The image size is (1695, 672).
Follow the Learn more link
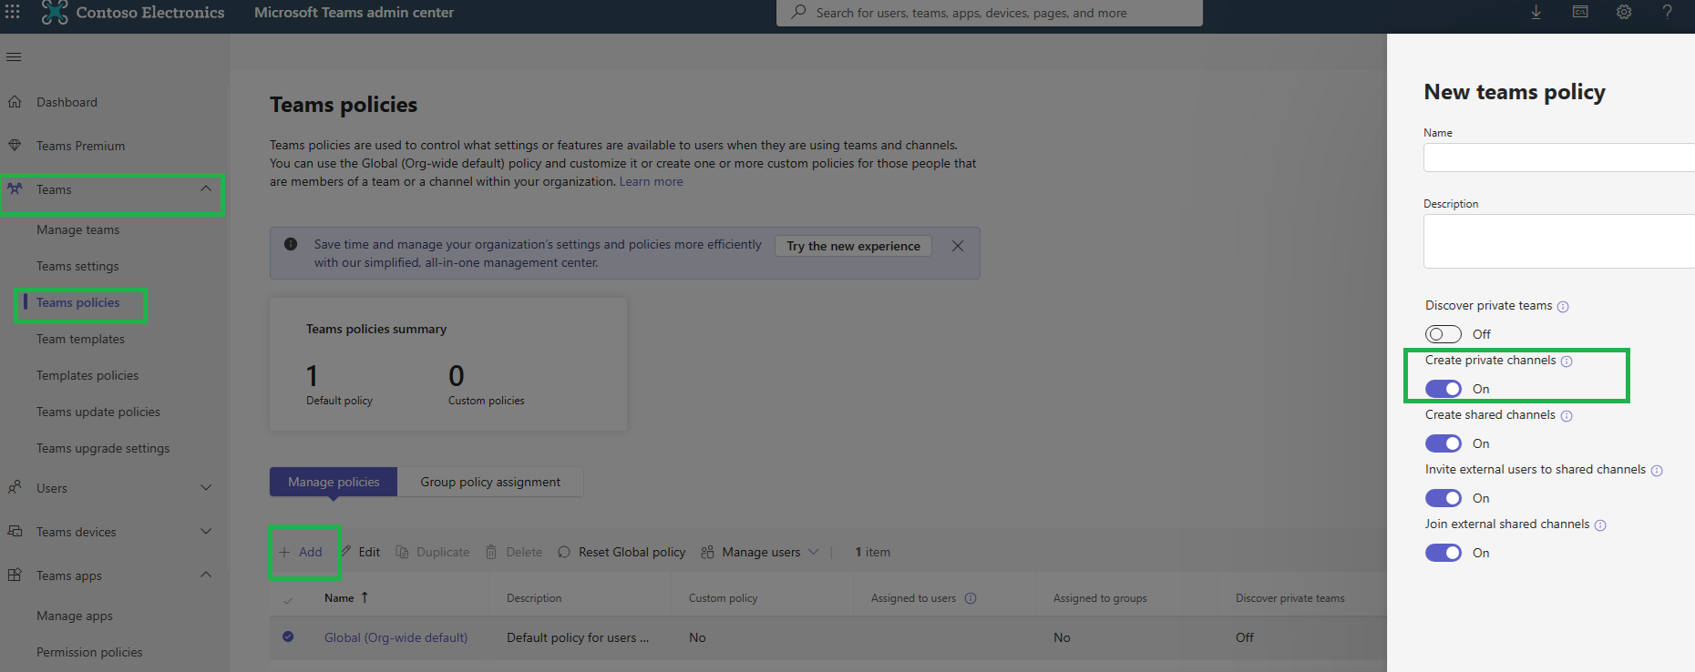click(651, 181)
